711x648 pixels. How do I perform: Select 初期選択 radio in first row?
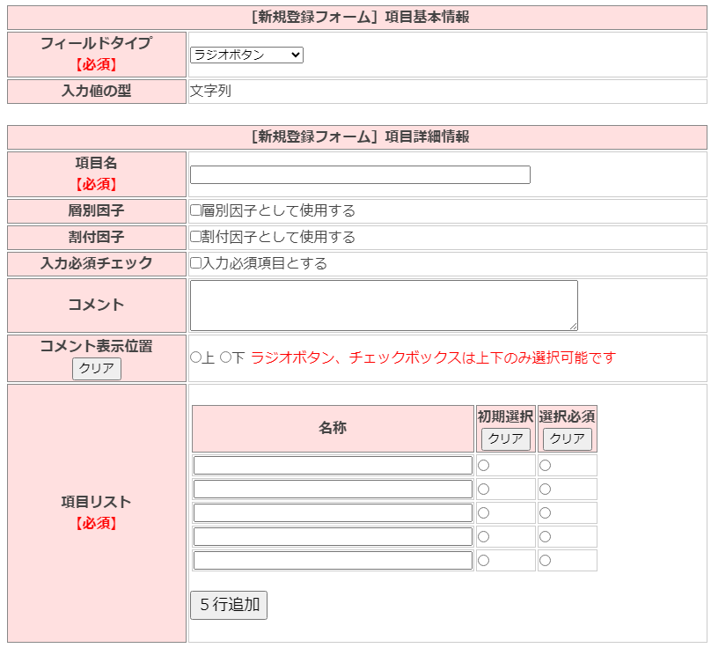(483, 466)
